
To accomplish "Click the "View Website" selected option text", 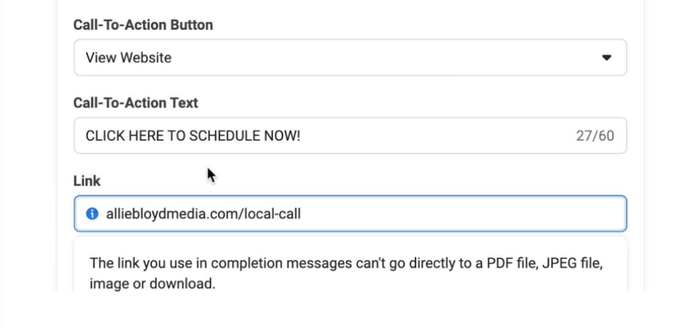I will (x=129, y=58).
